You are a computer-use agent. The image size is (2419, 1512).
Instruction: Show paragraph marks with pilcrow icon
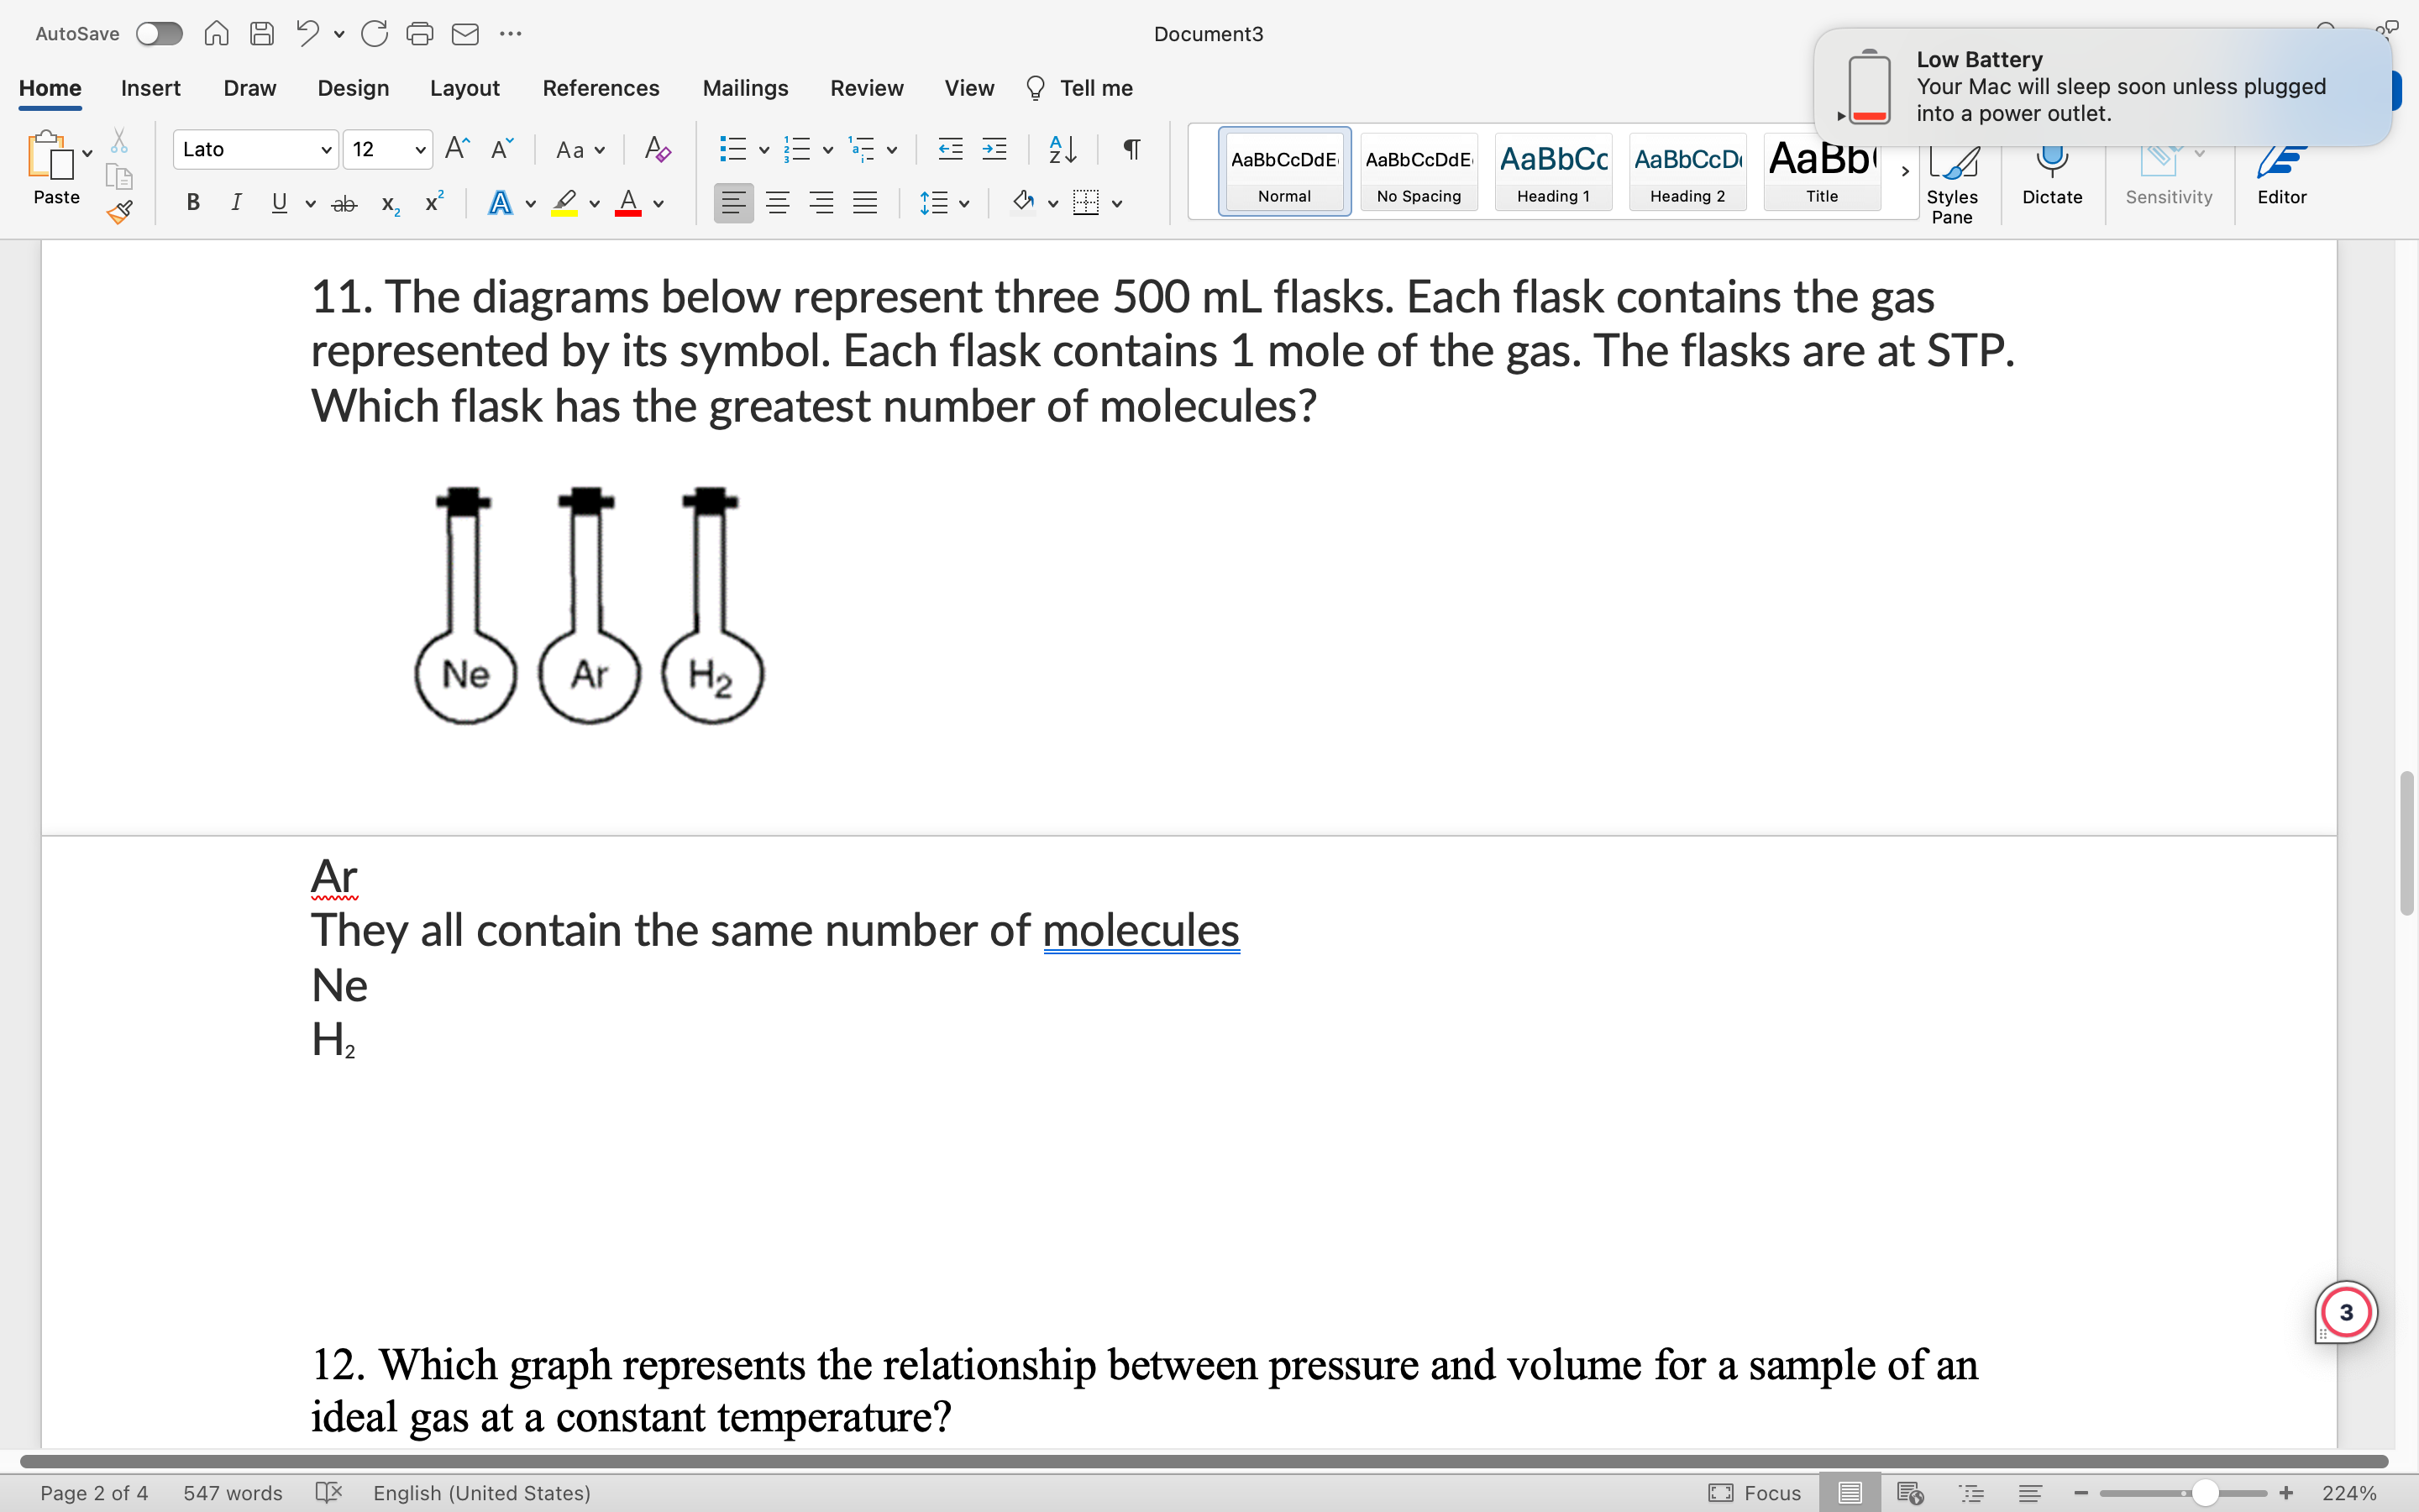[x=1131, y=150]
